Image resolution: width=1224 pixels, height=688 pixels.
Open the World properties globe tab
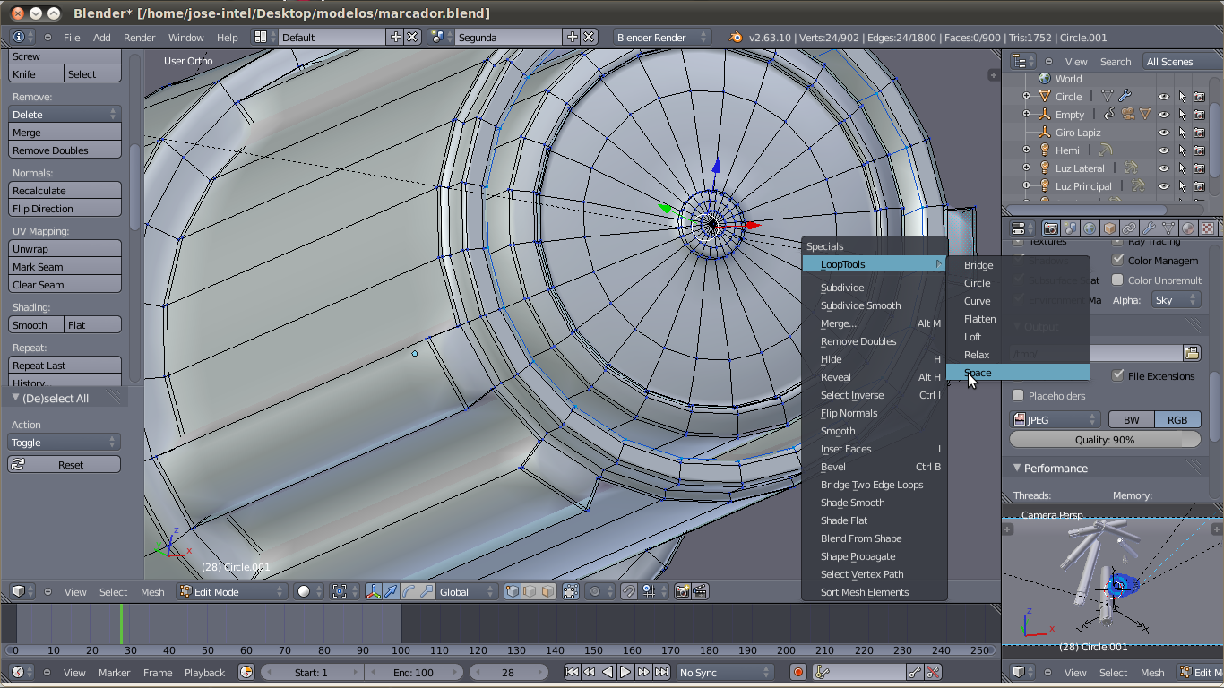coord(1090,228)
